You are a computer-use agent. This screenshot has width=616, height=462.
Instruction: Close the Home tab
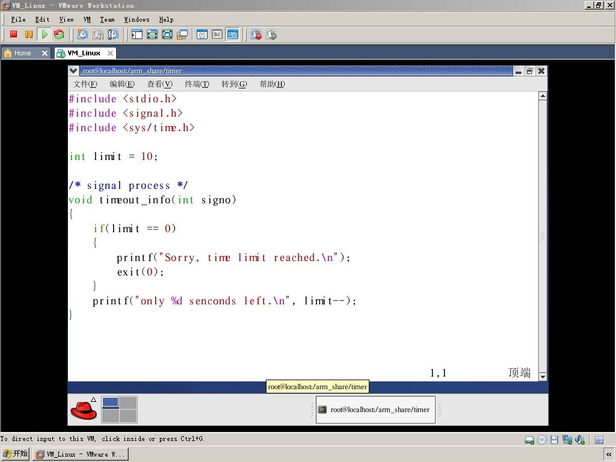click(45, 53)
